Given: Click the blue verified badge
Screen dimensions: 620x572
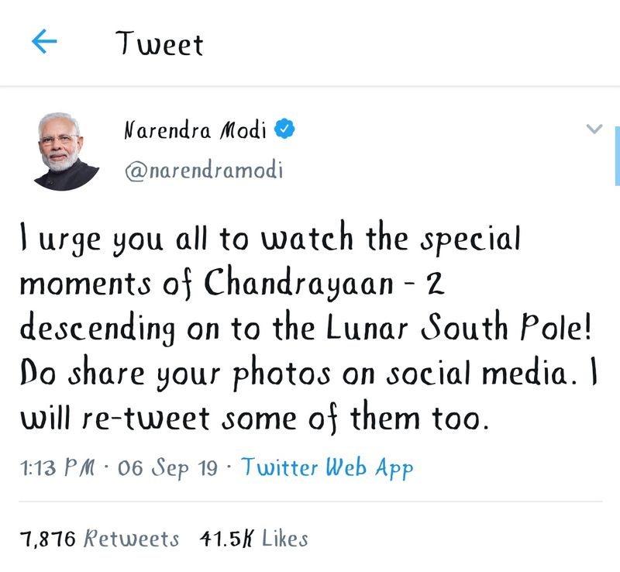Looking at the screenshot, I should click(x=286, y=129).
